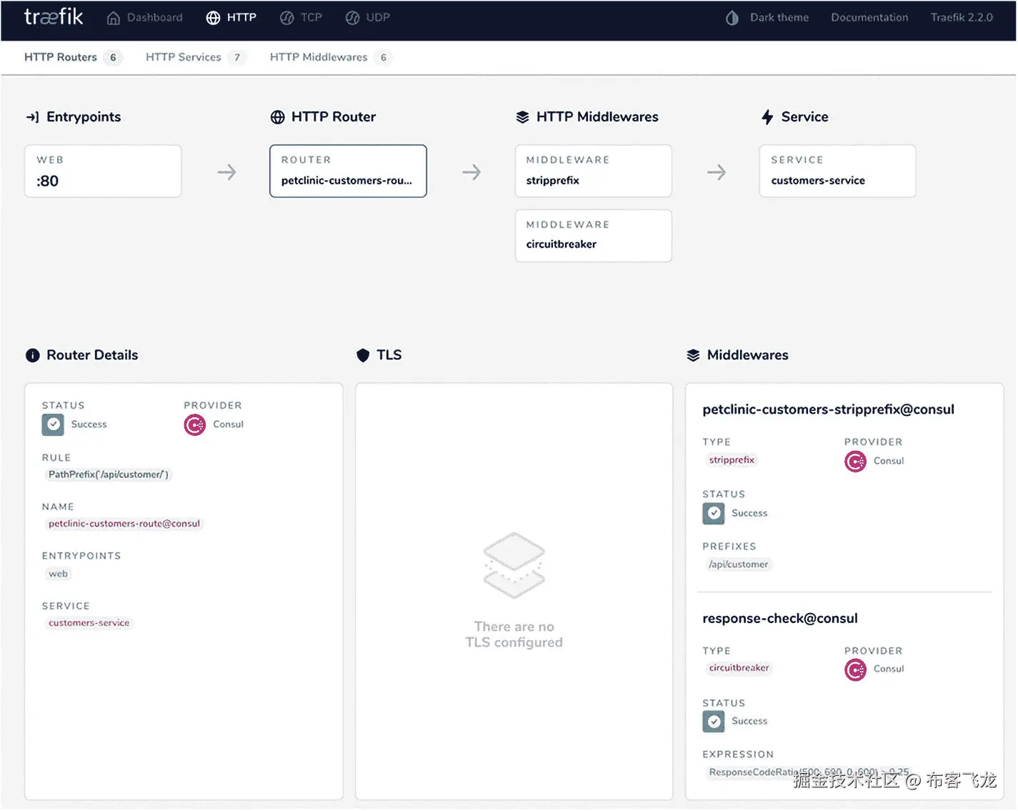Viewport: 1018px width, 811px height.
Task: Select the TCP navigation item
Action: 301,18
